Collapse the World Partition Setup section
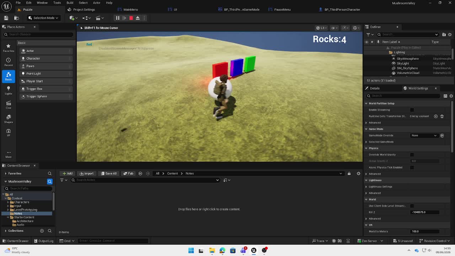The height and width of the screenshot is (256, 455). [366, 103]
